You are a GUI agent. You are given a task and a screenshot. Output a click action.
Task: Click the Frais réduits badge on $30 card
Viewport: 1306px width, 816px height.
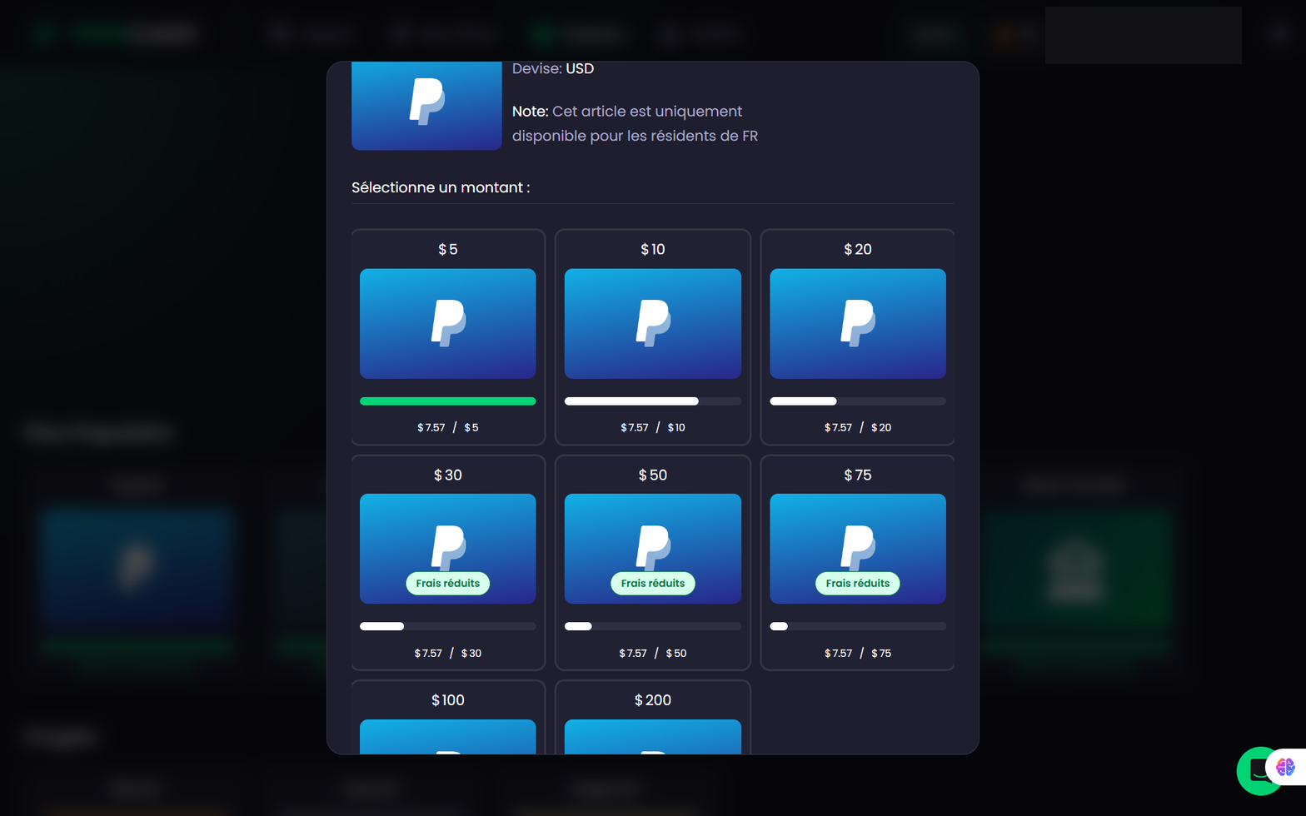pyautogui.click(x=447, y=583)
